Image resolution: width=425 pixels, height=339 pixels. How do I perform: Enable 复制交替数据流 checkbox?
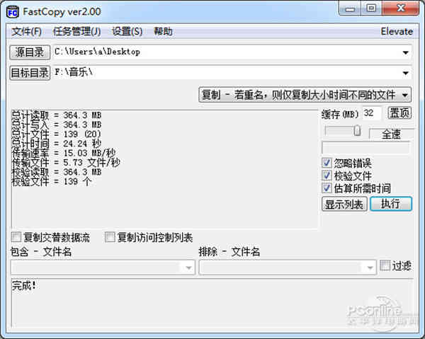(16, 237)
